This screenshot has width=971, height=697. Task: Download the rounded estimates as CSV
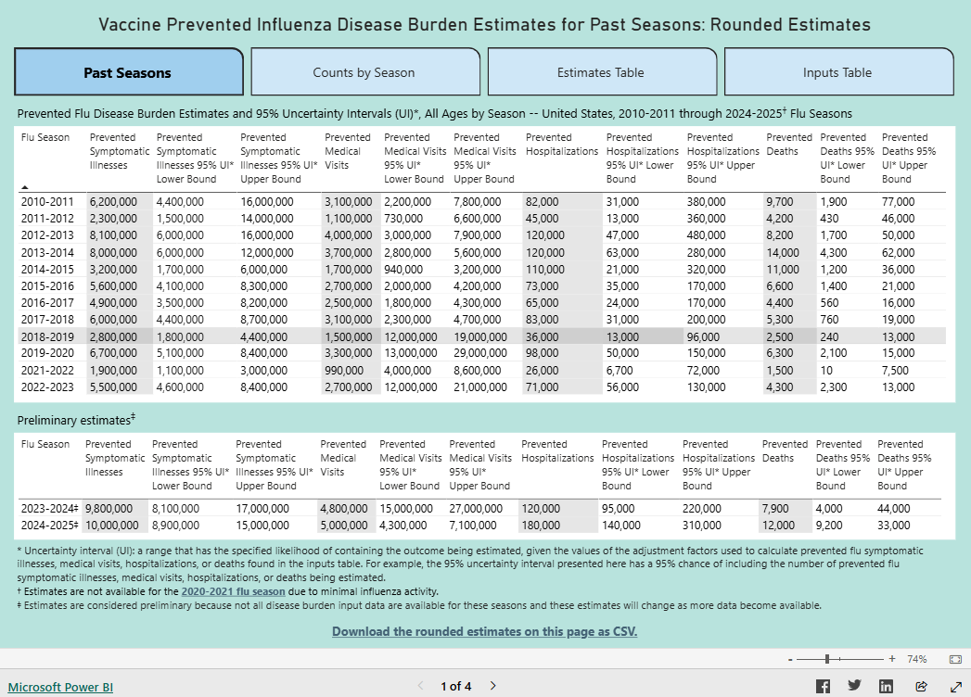(x=485, y=631)
